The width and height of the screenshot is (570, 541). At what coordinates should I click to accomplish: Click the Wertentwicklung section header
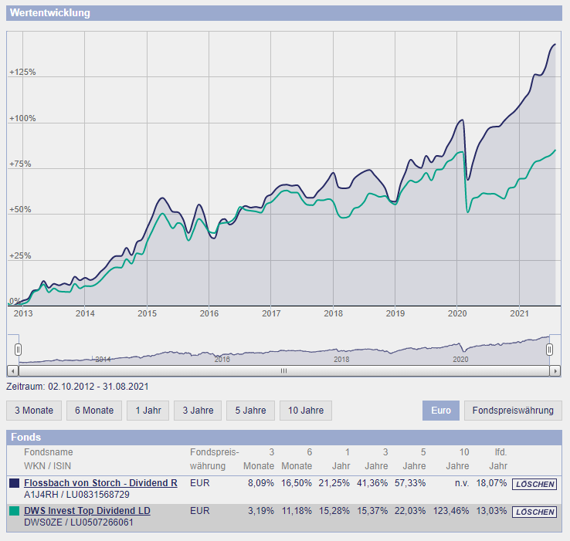point(284,13)
